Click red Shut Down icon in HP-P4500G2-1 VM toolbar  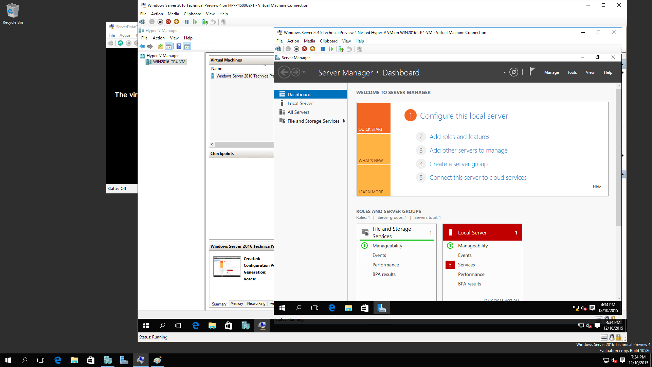[168, 22]
